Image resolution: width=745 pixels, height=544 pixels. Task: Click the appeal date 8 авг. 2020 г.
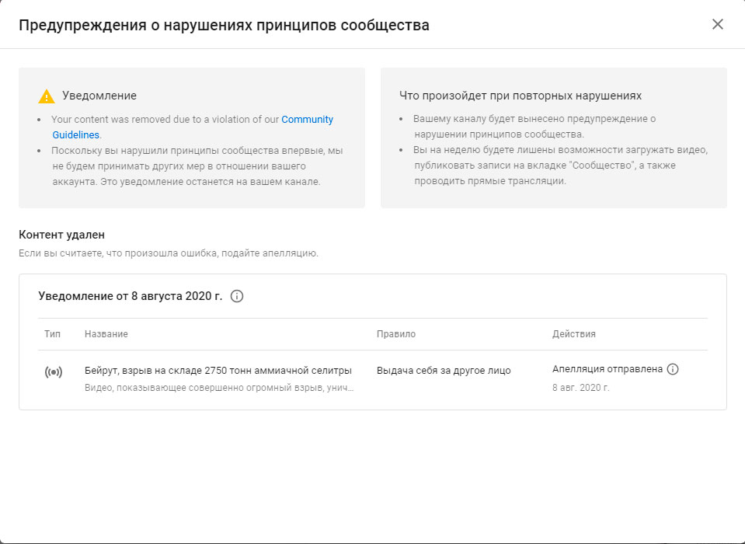pos(580,387)
